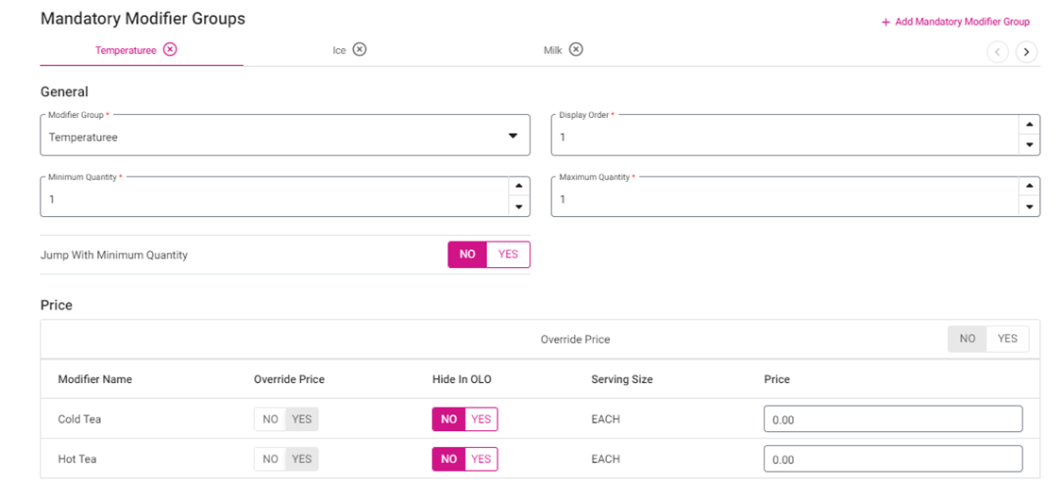Switch to the Ice tab
Image resolution: width=1062 pixels, height=499 pixels.
(x=340, y=50)
